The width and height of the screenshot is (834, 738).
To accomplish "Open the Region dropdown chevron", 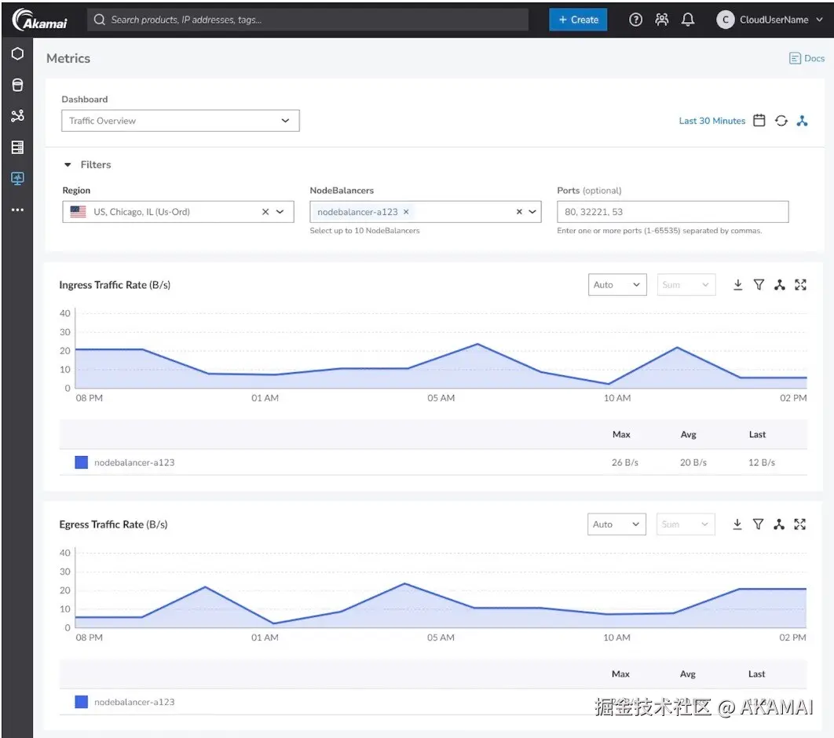I will [280, 212].
